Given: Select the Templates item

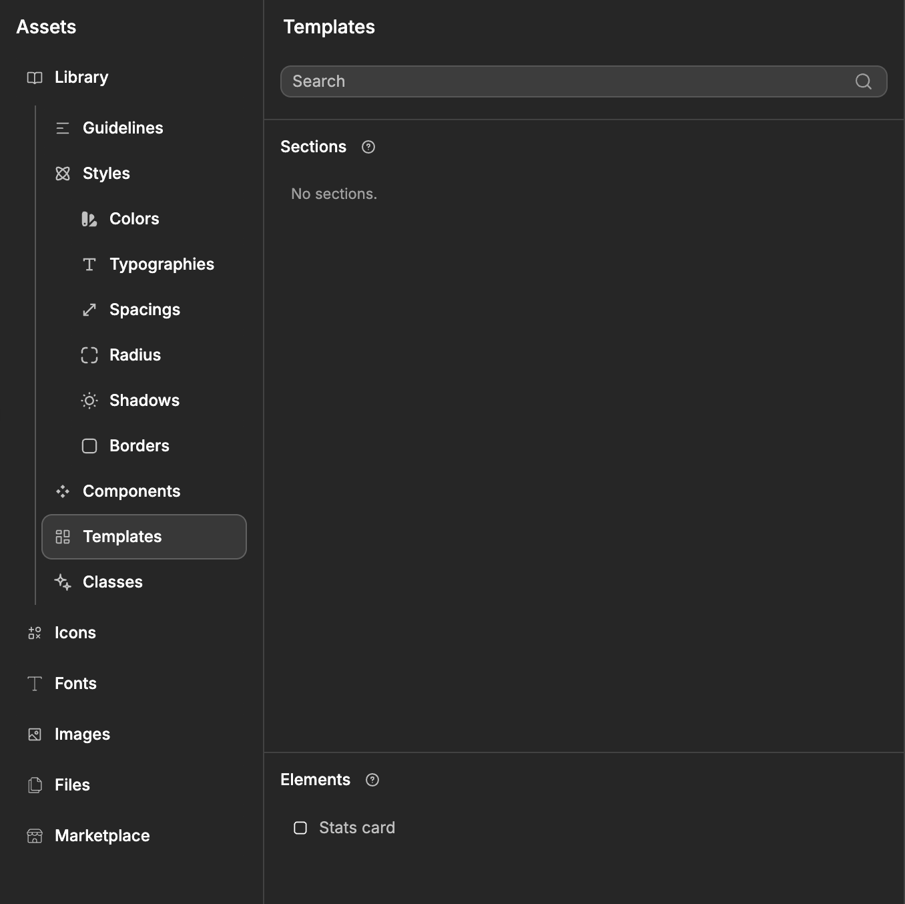Looking at the screenshot, I should click(144, 537).
